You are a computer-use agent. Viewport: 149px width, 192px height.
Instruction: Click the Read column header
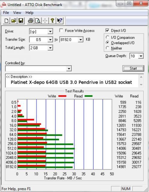(x=134, y=96)
